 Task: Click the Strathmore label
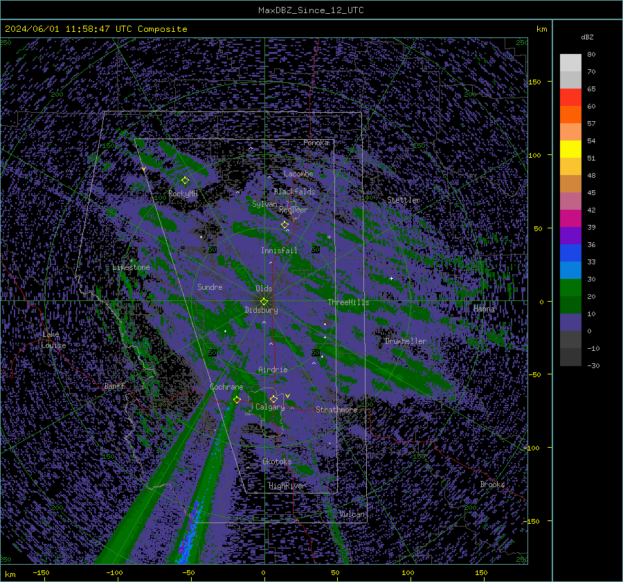coord(336,410)
